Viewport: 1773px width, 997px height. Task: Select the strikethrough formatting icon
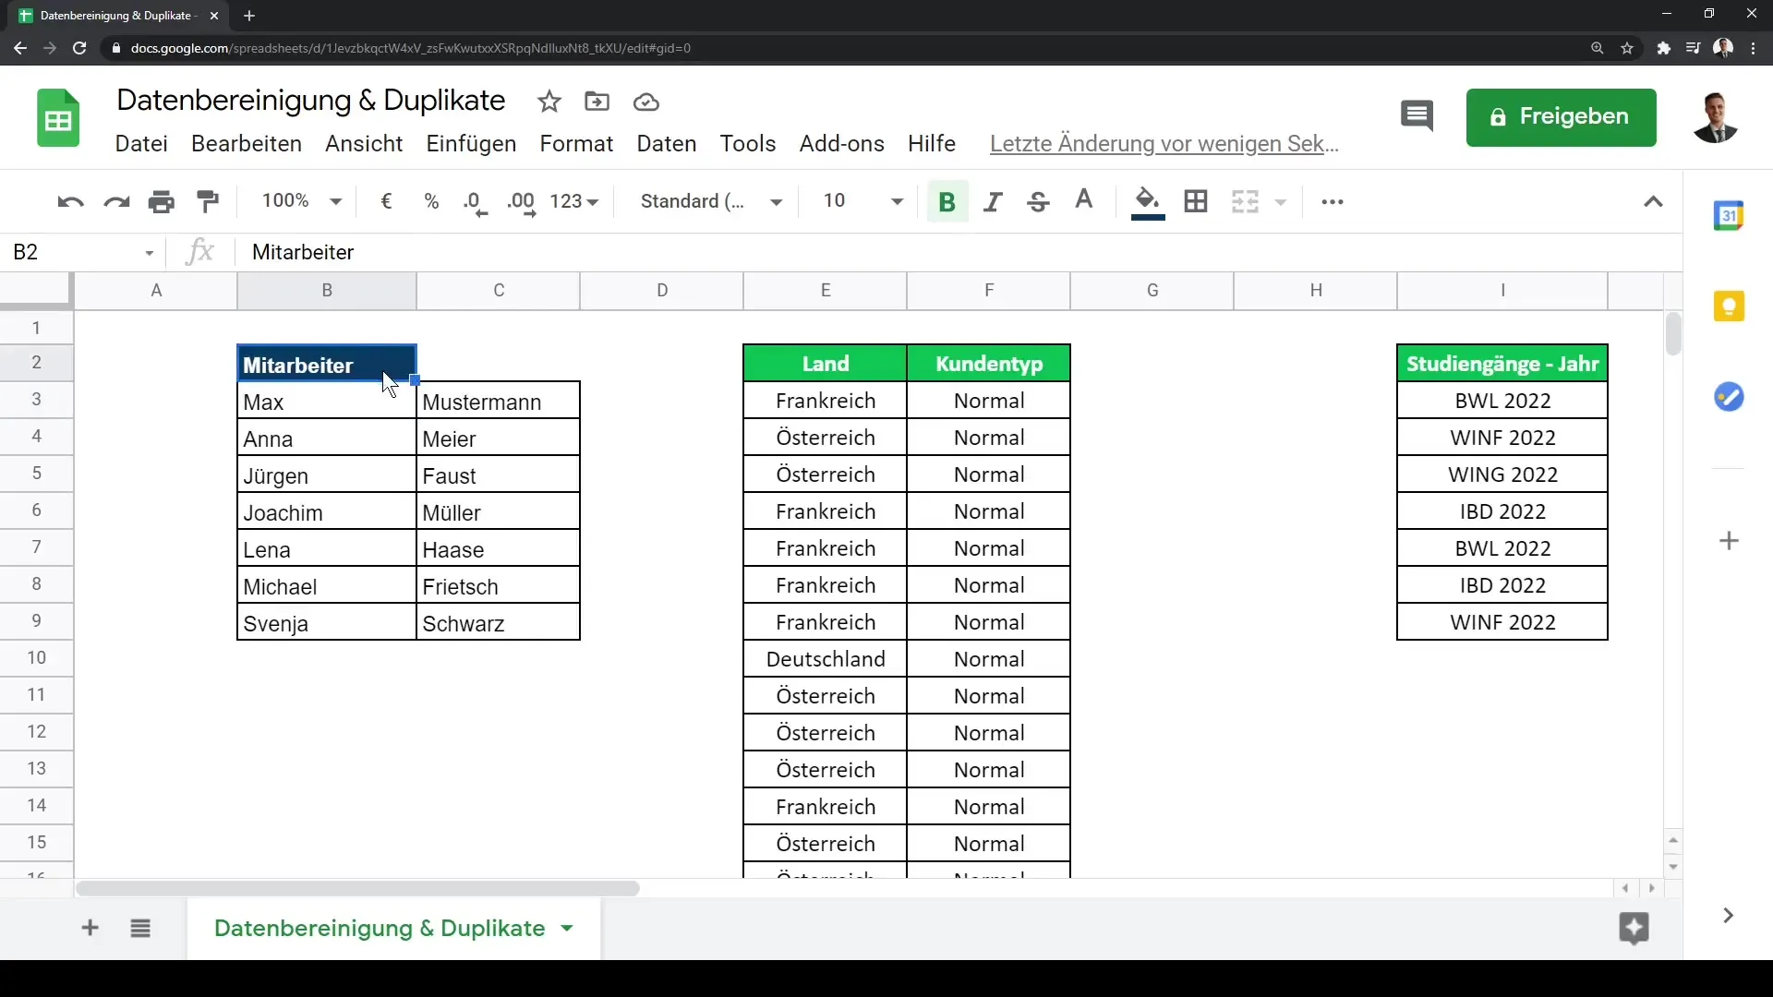(x=1039, y=201)
